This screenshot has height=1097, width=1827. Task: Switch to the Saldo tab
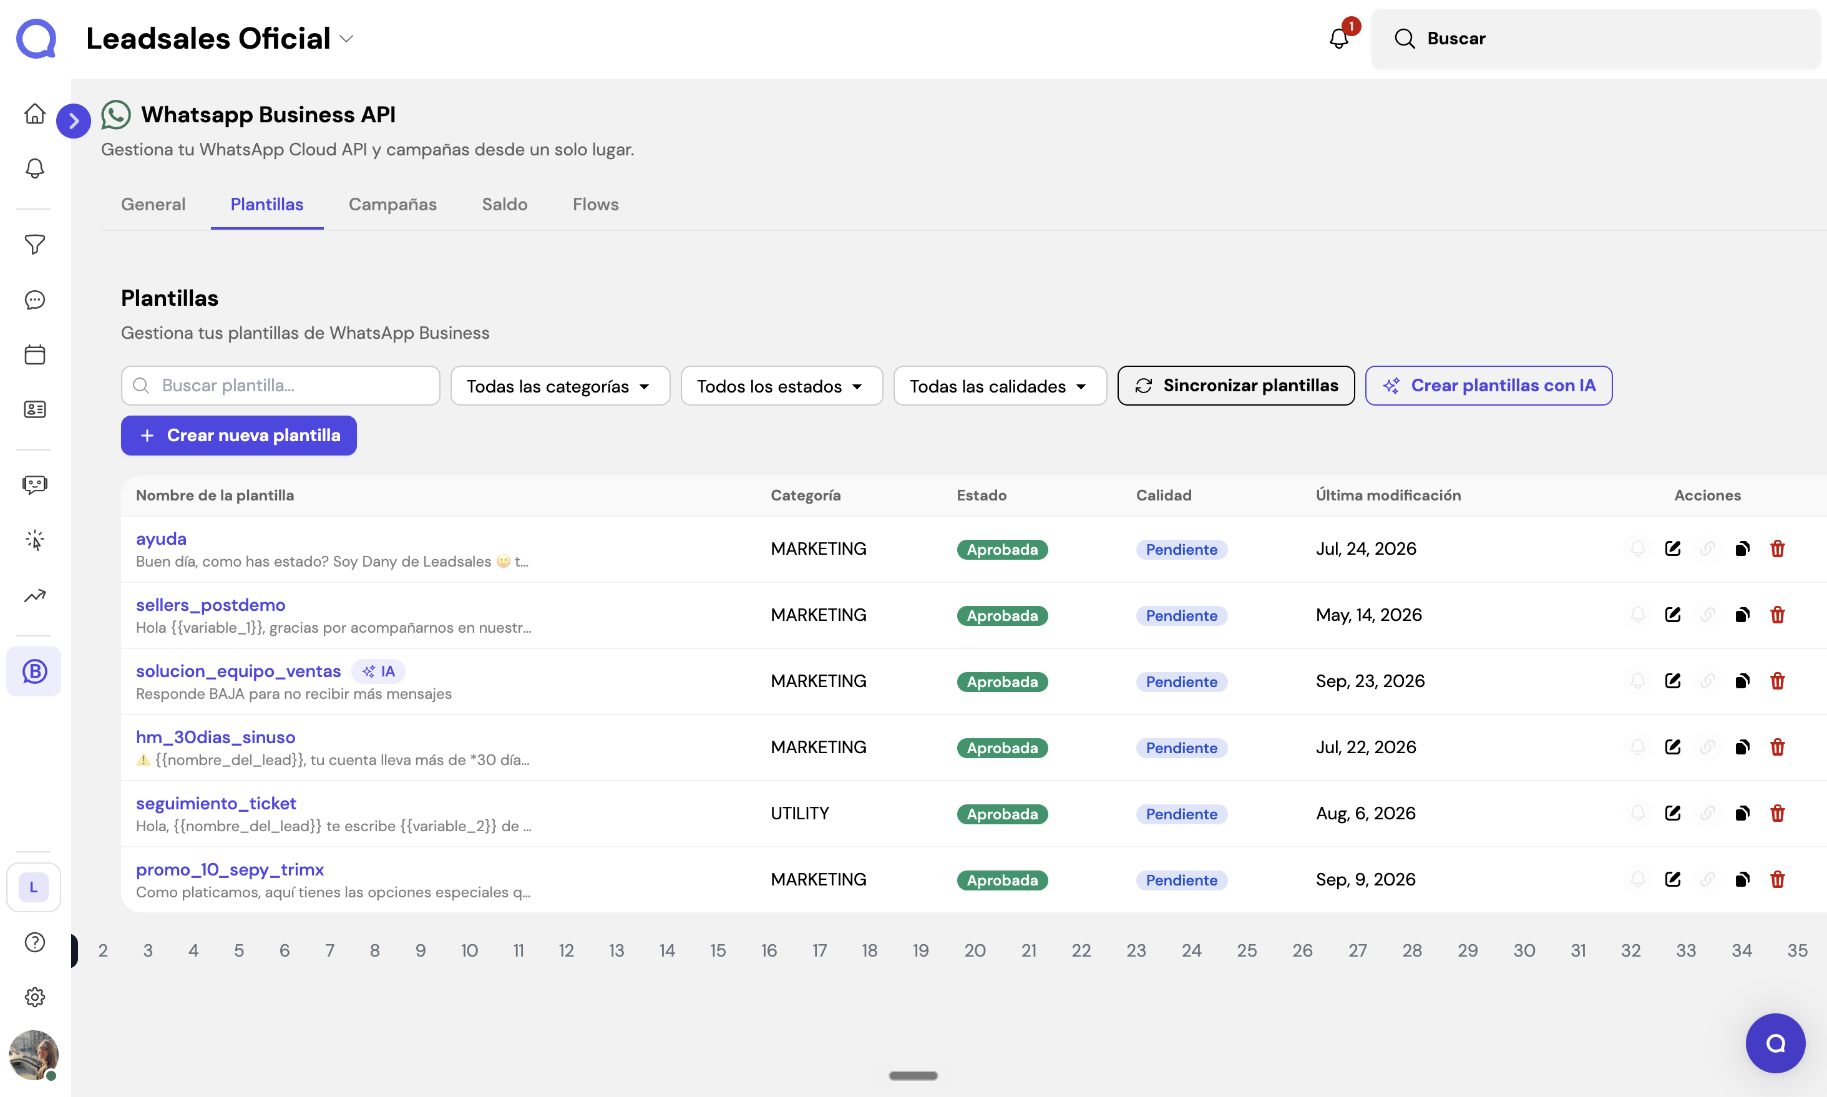(504, 205)
